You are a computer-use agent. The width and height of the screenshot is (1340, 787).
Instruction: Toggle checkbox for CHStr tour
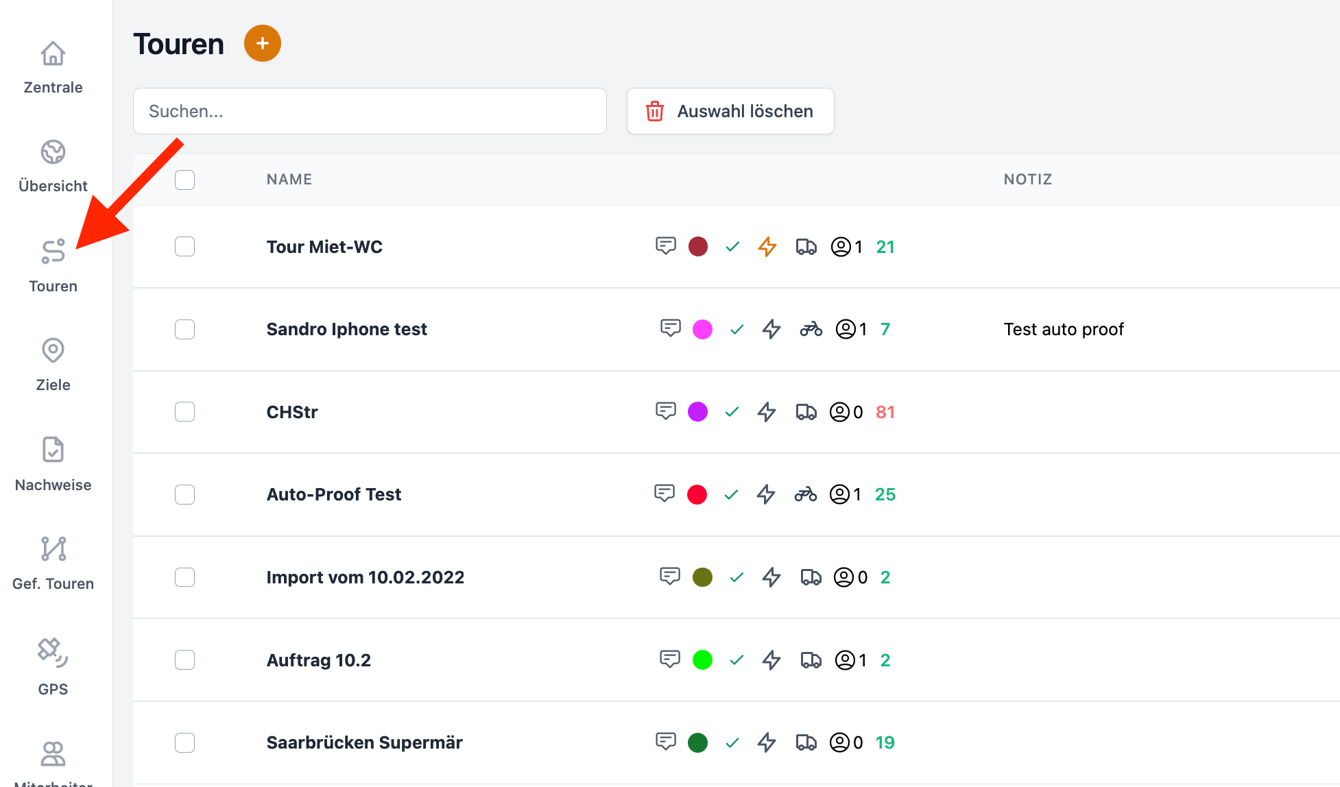pyautogui.click(x=184, y=411)
